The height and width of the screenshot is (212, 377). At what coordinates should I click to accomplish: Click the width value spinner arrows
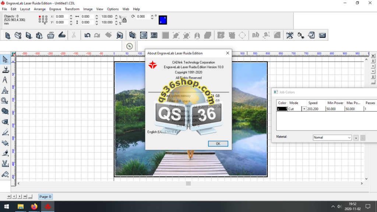(97, 17)
